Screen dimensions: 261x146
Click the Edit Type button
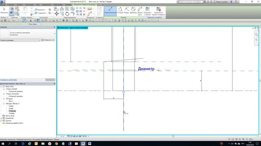click(48, 40)
